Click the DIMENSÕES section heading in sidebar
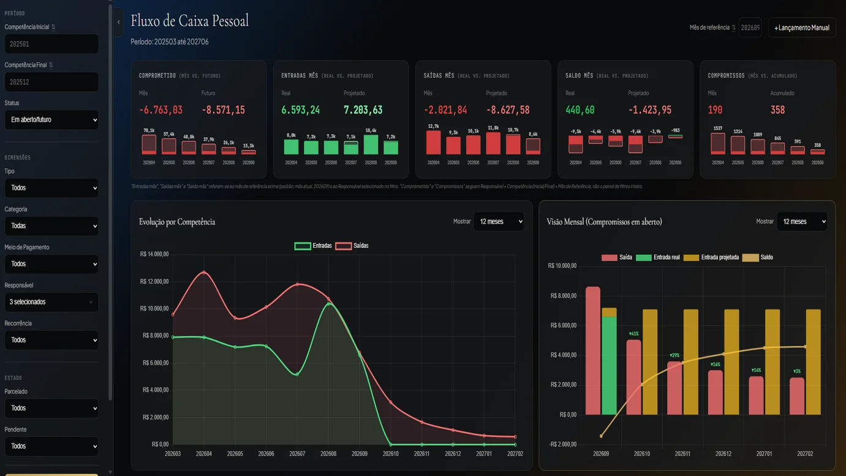The image size is (846, 476). tap(18, 158)
